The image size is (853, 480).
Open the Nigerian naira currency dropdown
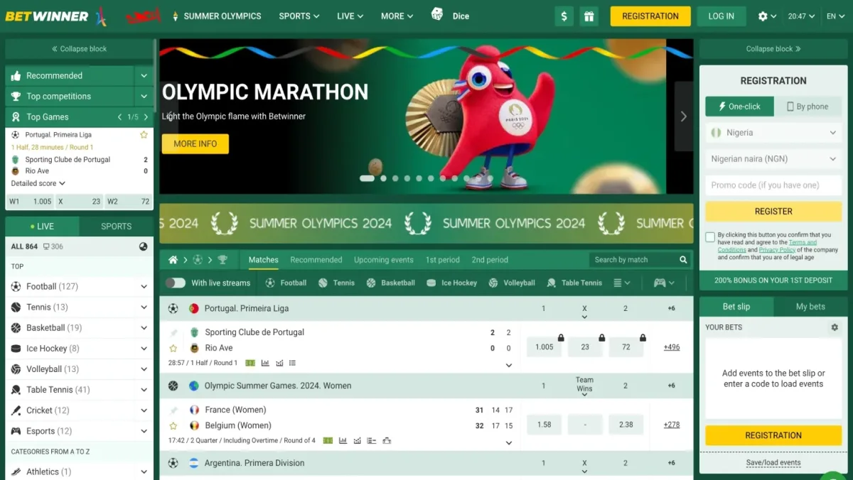pos(773,159)
